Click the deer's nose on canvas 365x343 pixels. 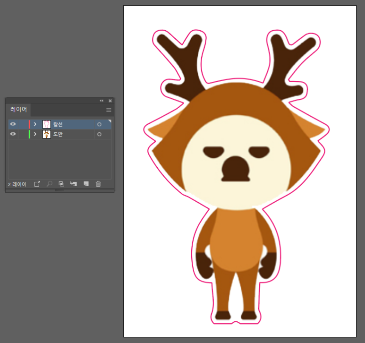click(x=236, y=169)
